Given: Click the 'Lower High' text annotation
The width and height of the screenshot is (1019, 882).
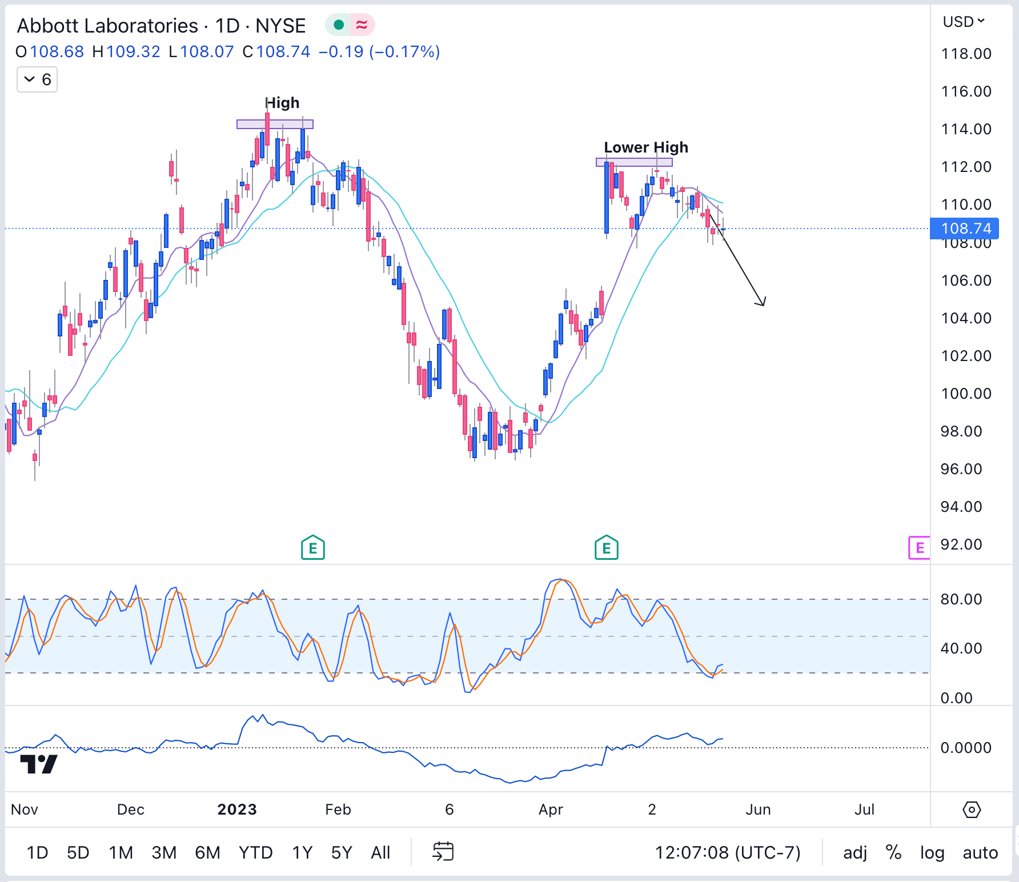Looking at the screenshot, I should (646, 147).
